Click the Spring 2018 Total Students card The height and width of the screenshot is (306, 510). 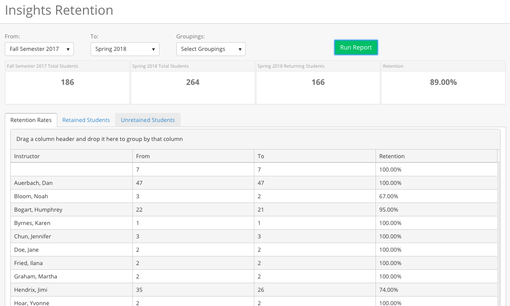pyautogui.click(x=192, y=82)
